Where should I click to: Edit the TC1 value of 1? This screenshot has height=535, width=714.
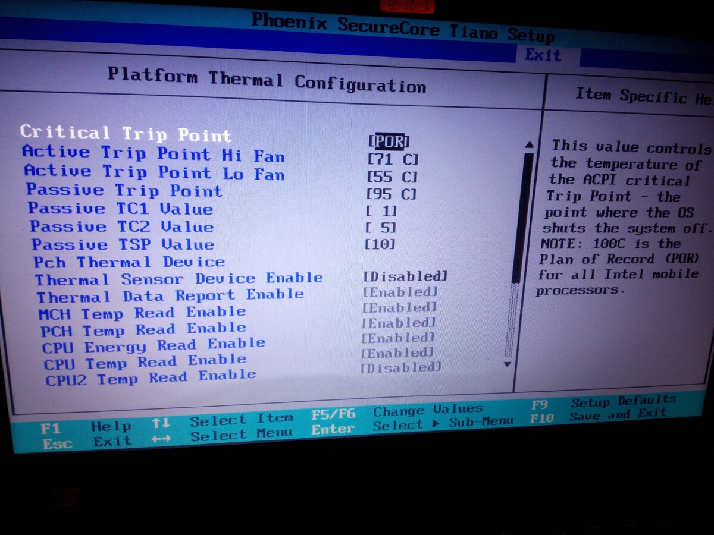pyautogui.click(x=380, y=211)
